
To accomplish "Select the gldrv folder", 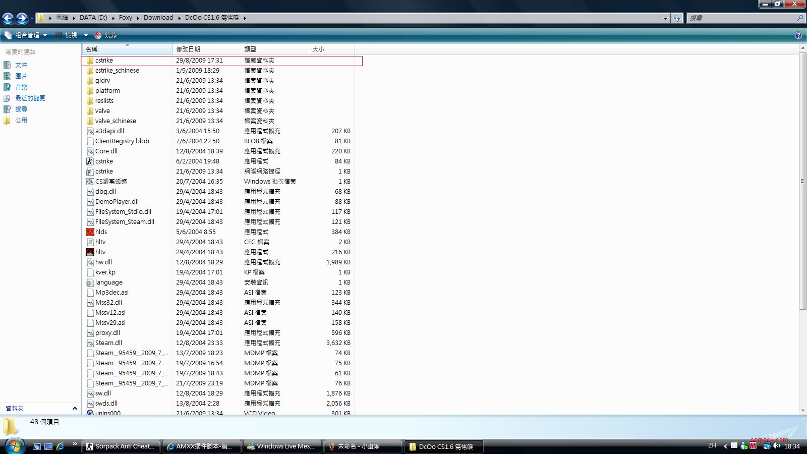I will (x=102, y=81).
